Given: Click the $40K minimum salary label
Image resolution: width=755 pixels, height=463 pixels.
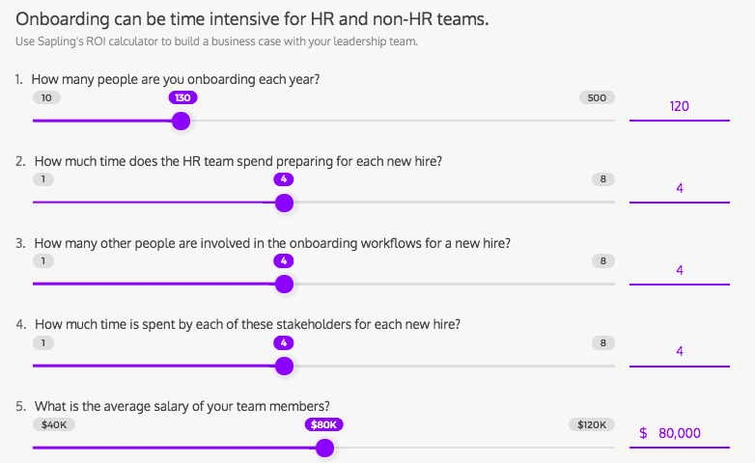Looking at the screenshot, I should coord(53,424).
